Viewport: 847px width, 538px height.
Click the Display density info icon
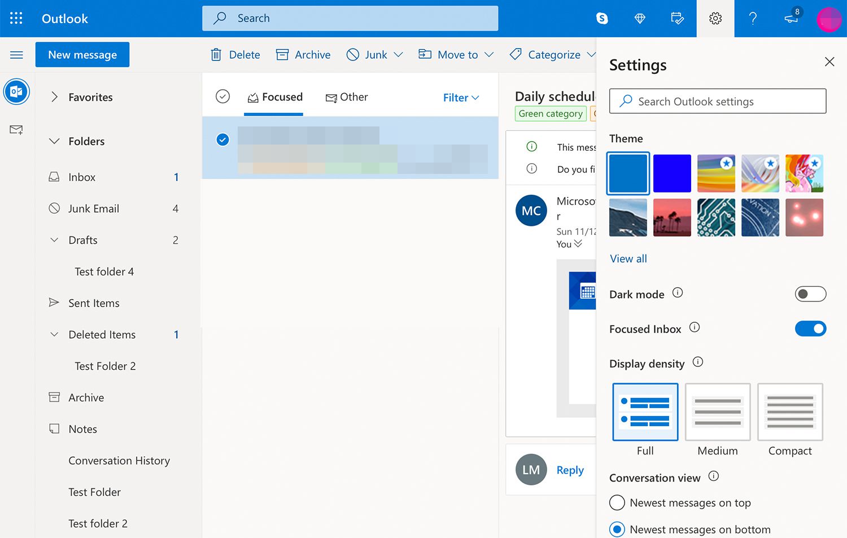coord(698,362)
